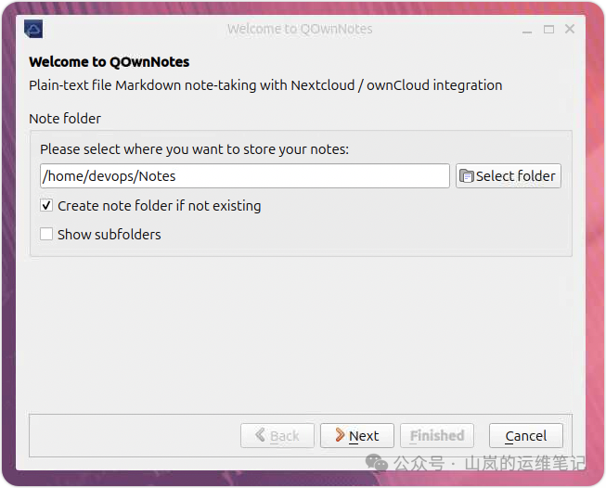Click the 'Welcome to QOwnNotes' title bar text
This screenshot has height=488, width=606.
click(300, 29)
